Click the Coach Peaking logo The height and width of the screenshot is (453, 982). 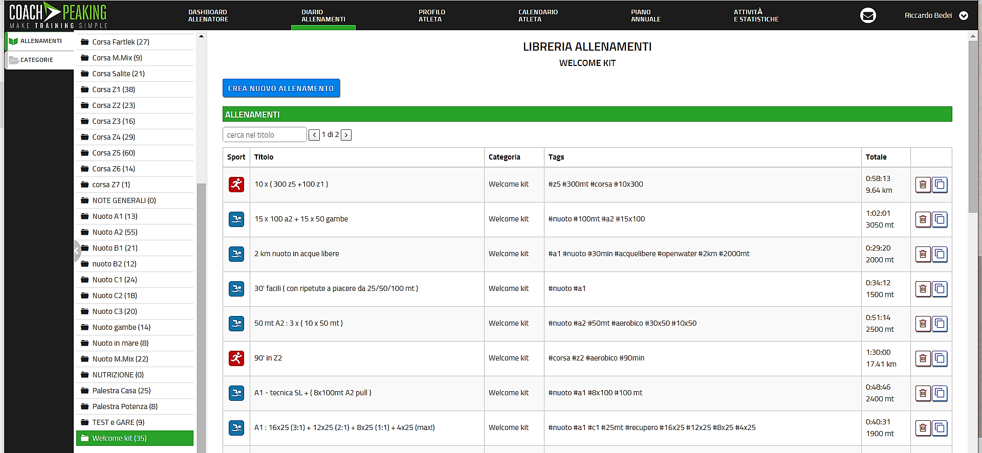(x=58, y=15)
